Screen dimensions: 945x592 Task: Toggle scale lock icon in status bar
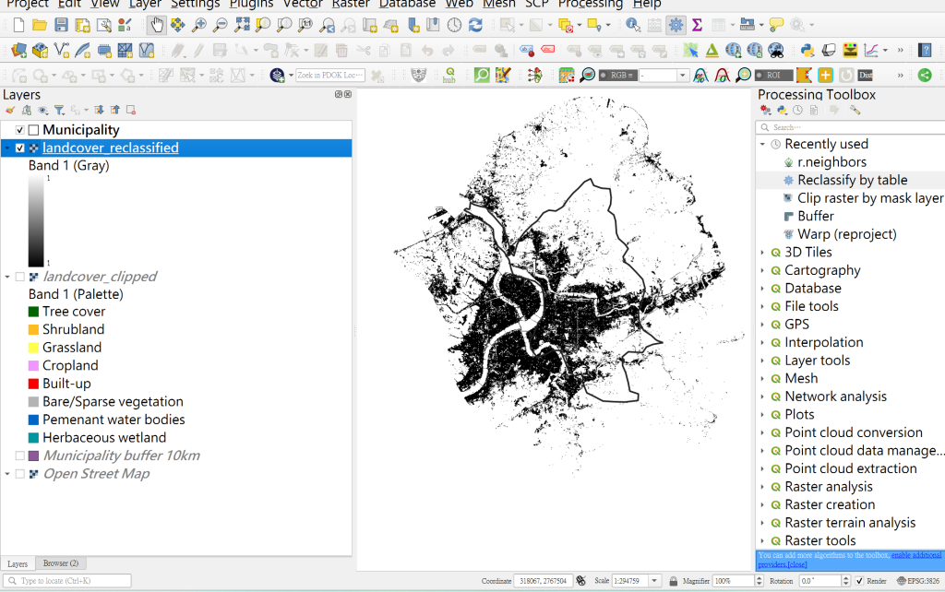(673, 581)
